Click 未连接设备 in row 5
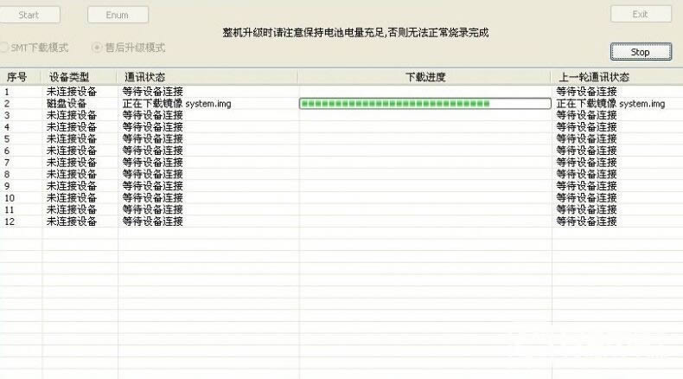This screenshot has height=379, width=683. coord(72,138)
